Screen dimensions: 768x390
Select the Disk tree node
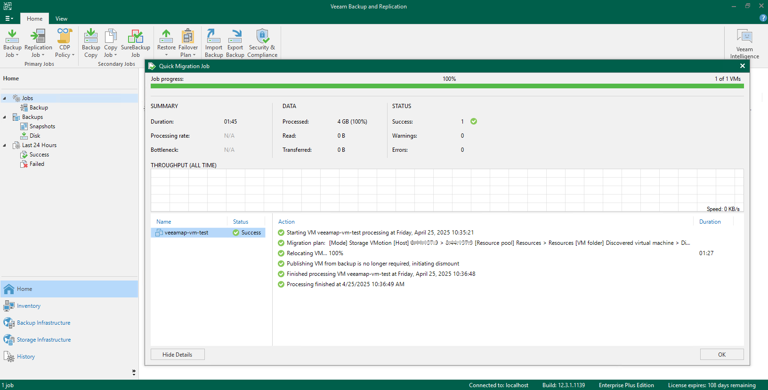[35, 136]
